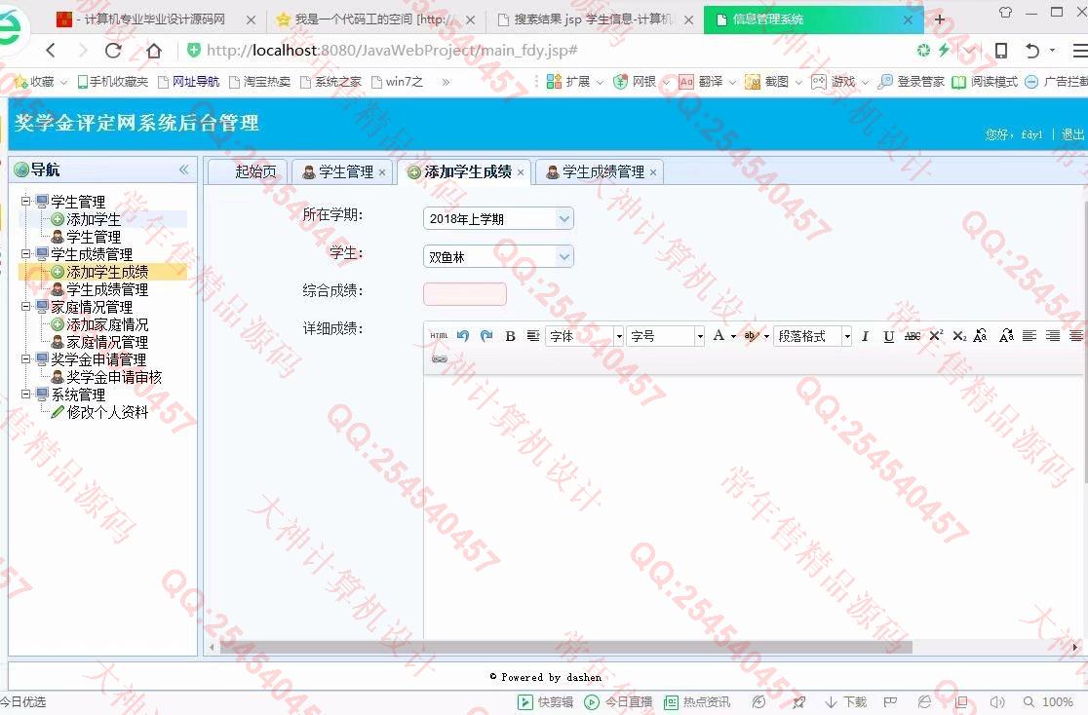Viewport: 1088px width, 715px height.
Task: Align text left in the editor
Action: coord(1030,336)
